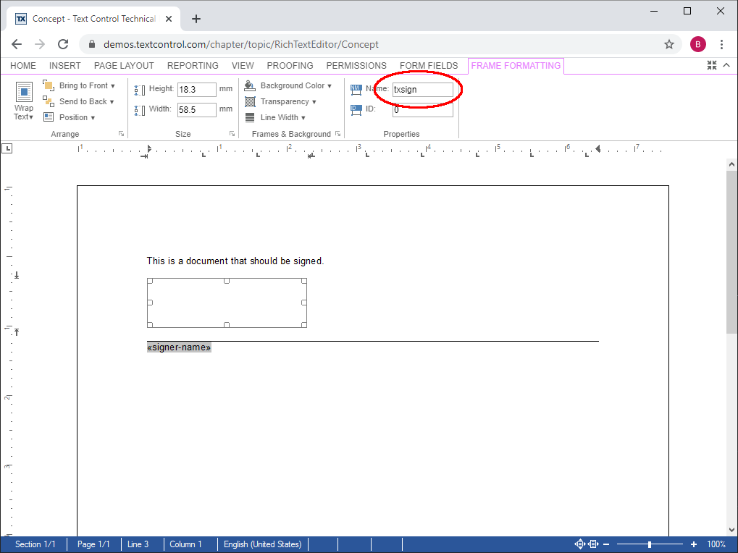The image size is (738, 553).
Task: Reload the browser page
Action: (63, 44)
